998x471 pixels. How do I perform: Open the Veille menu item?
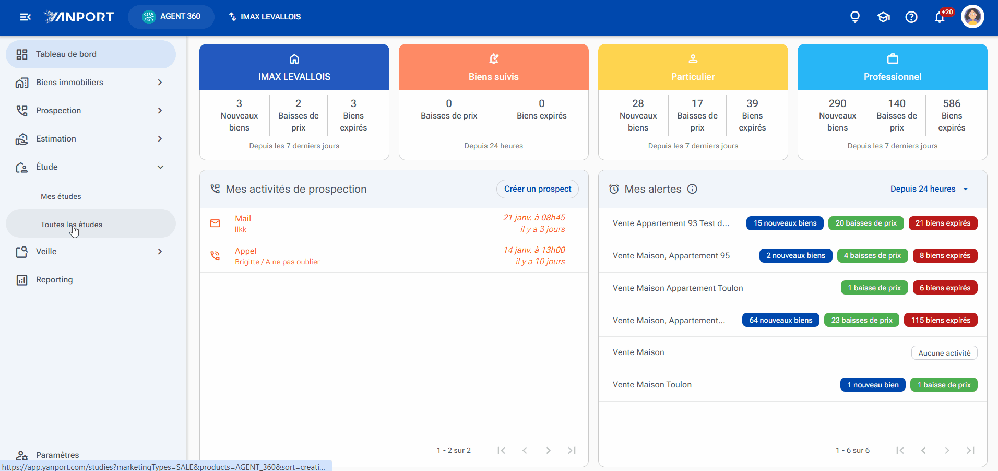91,252
